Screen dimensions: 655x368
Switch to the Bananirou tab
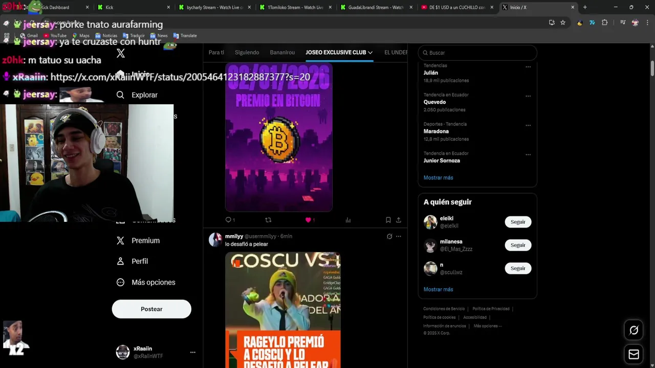pyautogui.click(x=282, y=52)
